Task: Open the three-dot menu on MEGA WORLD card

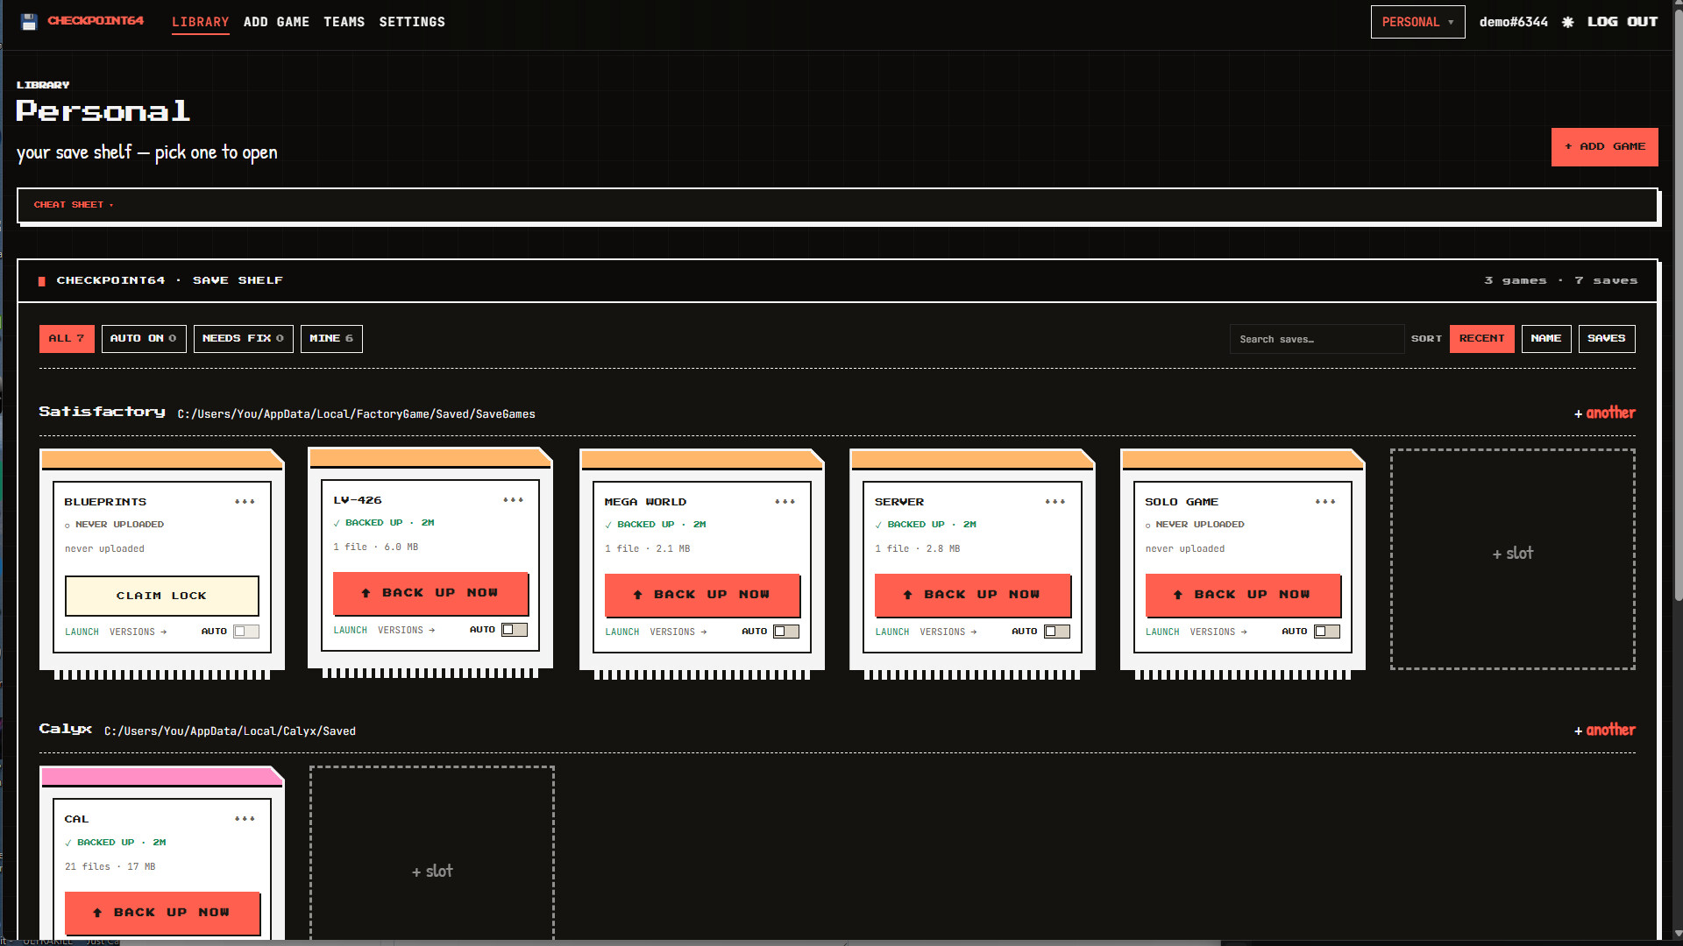Action: 785,502
